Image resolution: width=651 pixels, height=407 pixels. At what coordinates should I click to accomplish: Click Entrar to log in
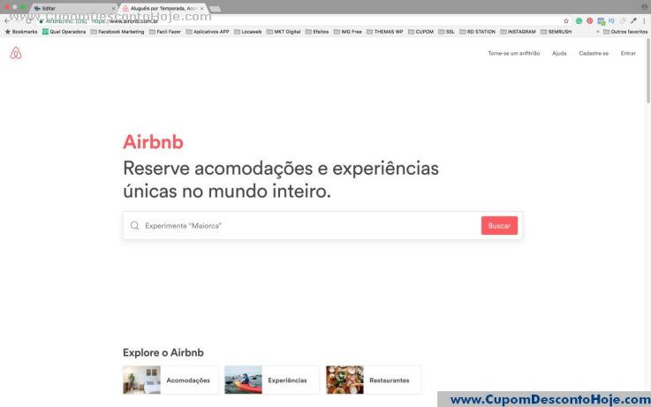pos(628,53)
